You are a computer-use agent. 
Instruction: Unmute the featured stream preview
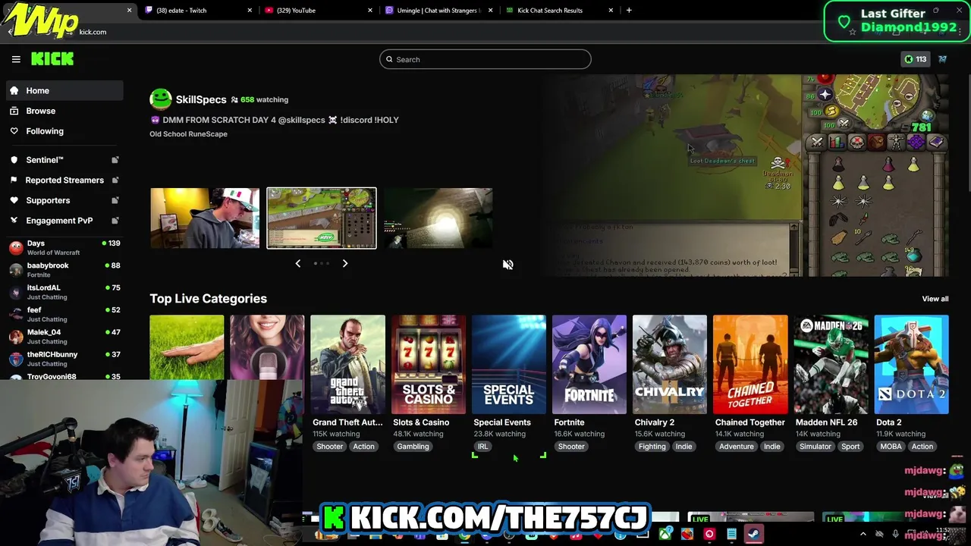pos(507,265)
